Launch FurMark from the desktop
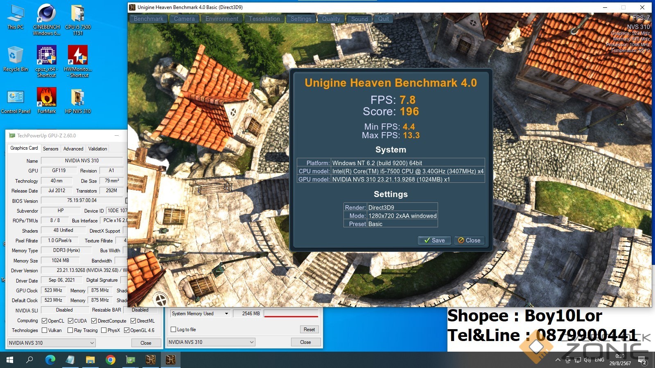 46,101
